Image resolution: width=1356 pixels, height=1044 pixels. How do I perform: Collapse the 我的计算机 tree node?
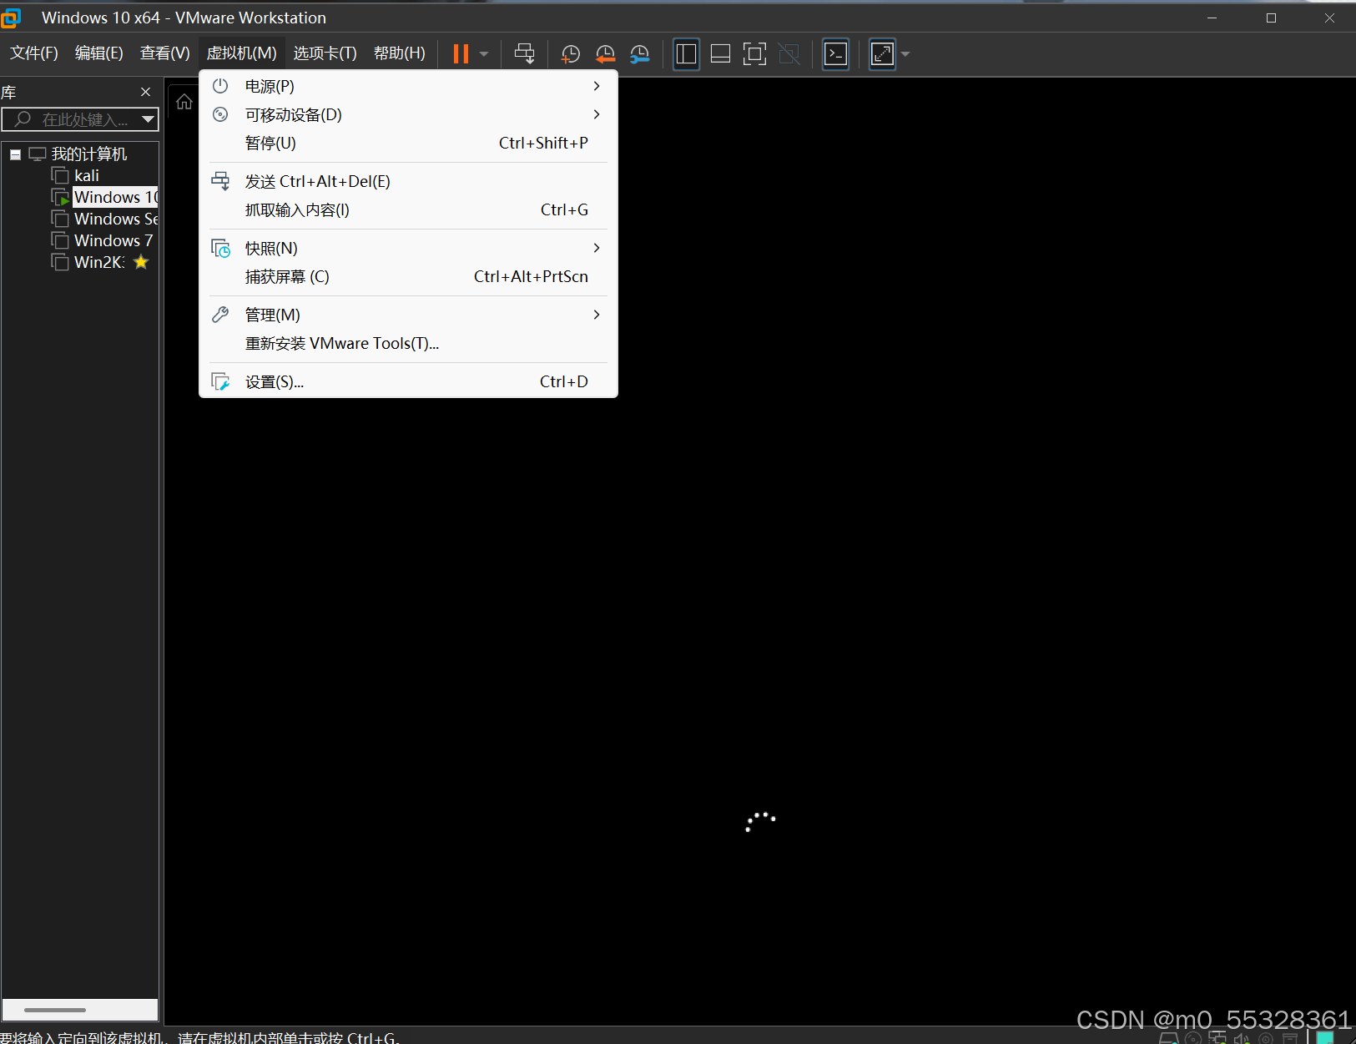[15, 154]
